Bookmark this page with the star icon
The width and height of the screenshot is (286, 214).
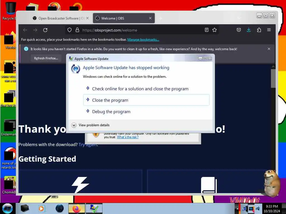point(214,30)
